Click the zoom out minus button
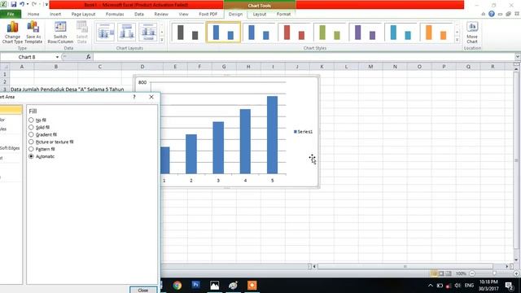Screen dimensions: 521x293 (472, 273)
